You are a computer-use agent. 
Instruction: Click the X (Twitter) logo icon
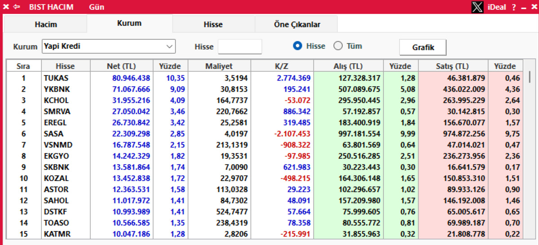pyautogui.click(x=478, y=7)
